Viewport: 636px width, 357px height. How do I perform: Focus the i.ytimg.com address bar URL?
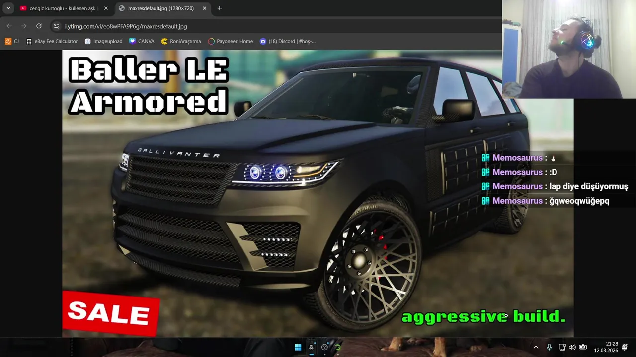[x=126, y=26]
